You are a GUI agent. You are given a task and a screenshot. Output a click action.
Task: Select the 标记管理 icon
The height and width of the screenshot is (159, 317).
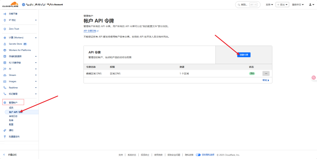pos(5,94)
